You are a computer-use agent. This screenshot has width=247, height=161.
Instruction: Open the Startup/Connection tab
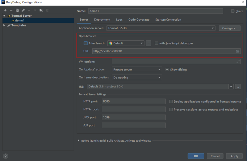pos(168,20)
